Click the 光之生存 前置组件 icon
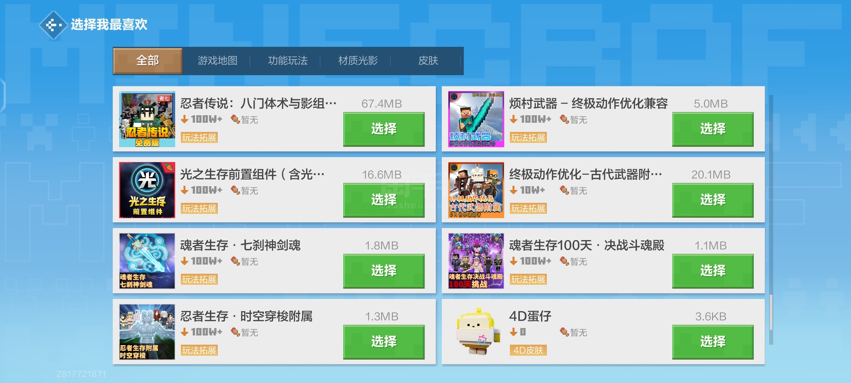The height and width of the screenshot is (383, 851). tap(147, 190)
